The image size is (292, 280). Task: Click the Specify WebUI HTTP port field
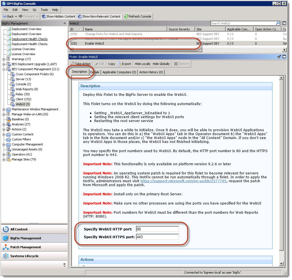pos(157,229)
